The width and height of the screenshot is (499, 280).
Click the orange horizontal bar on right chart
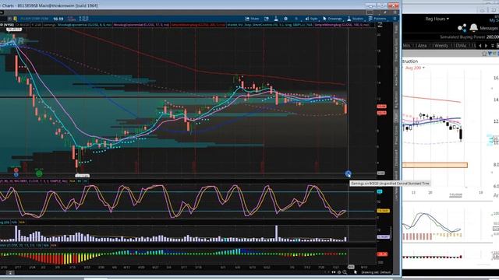[x=435, y=165]
